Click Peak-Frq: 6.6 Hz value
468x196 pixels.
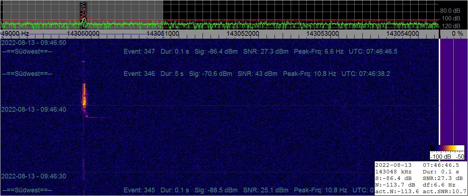coord(319,51)
